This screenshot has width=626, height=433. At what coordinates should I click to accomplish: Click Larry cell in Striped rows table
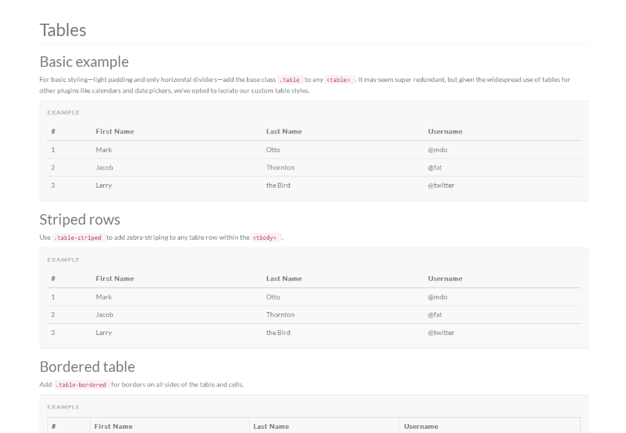pos(104,333)
